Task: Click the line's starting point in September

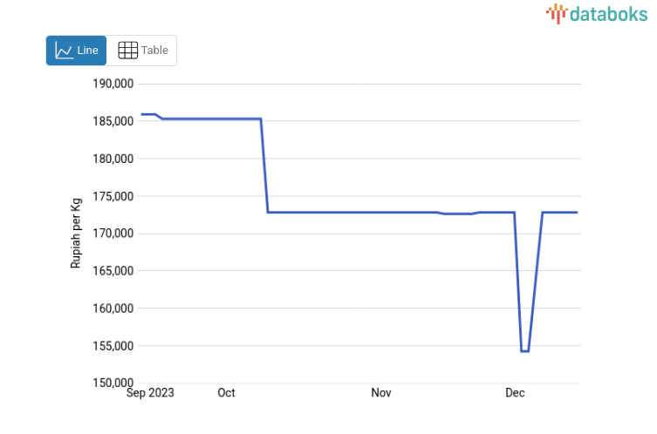Action: pyautogui.click(x=141, y=114)
